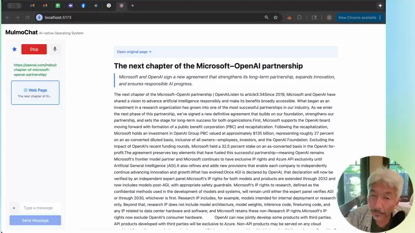Switch to the second Gmail tab
This screenshot has height=233, width=415.
click(45, 6)
